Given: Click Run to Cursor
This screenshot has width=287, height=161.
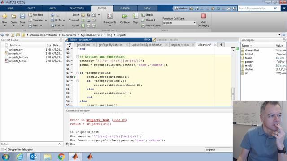Looking at the screenshot, I should 151,25.
